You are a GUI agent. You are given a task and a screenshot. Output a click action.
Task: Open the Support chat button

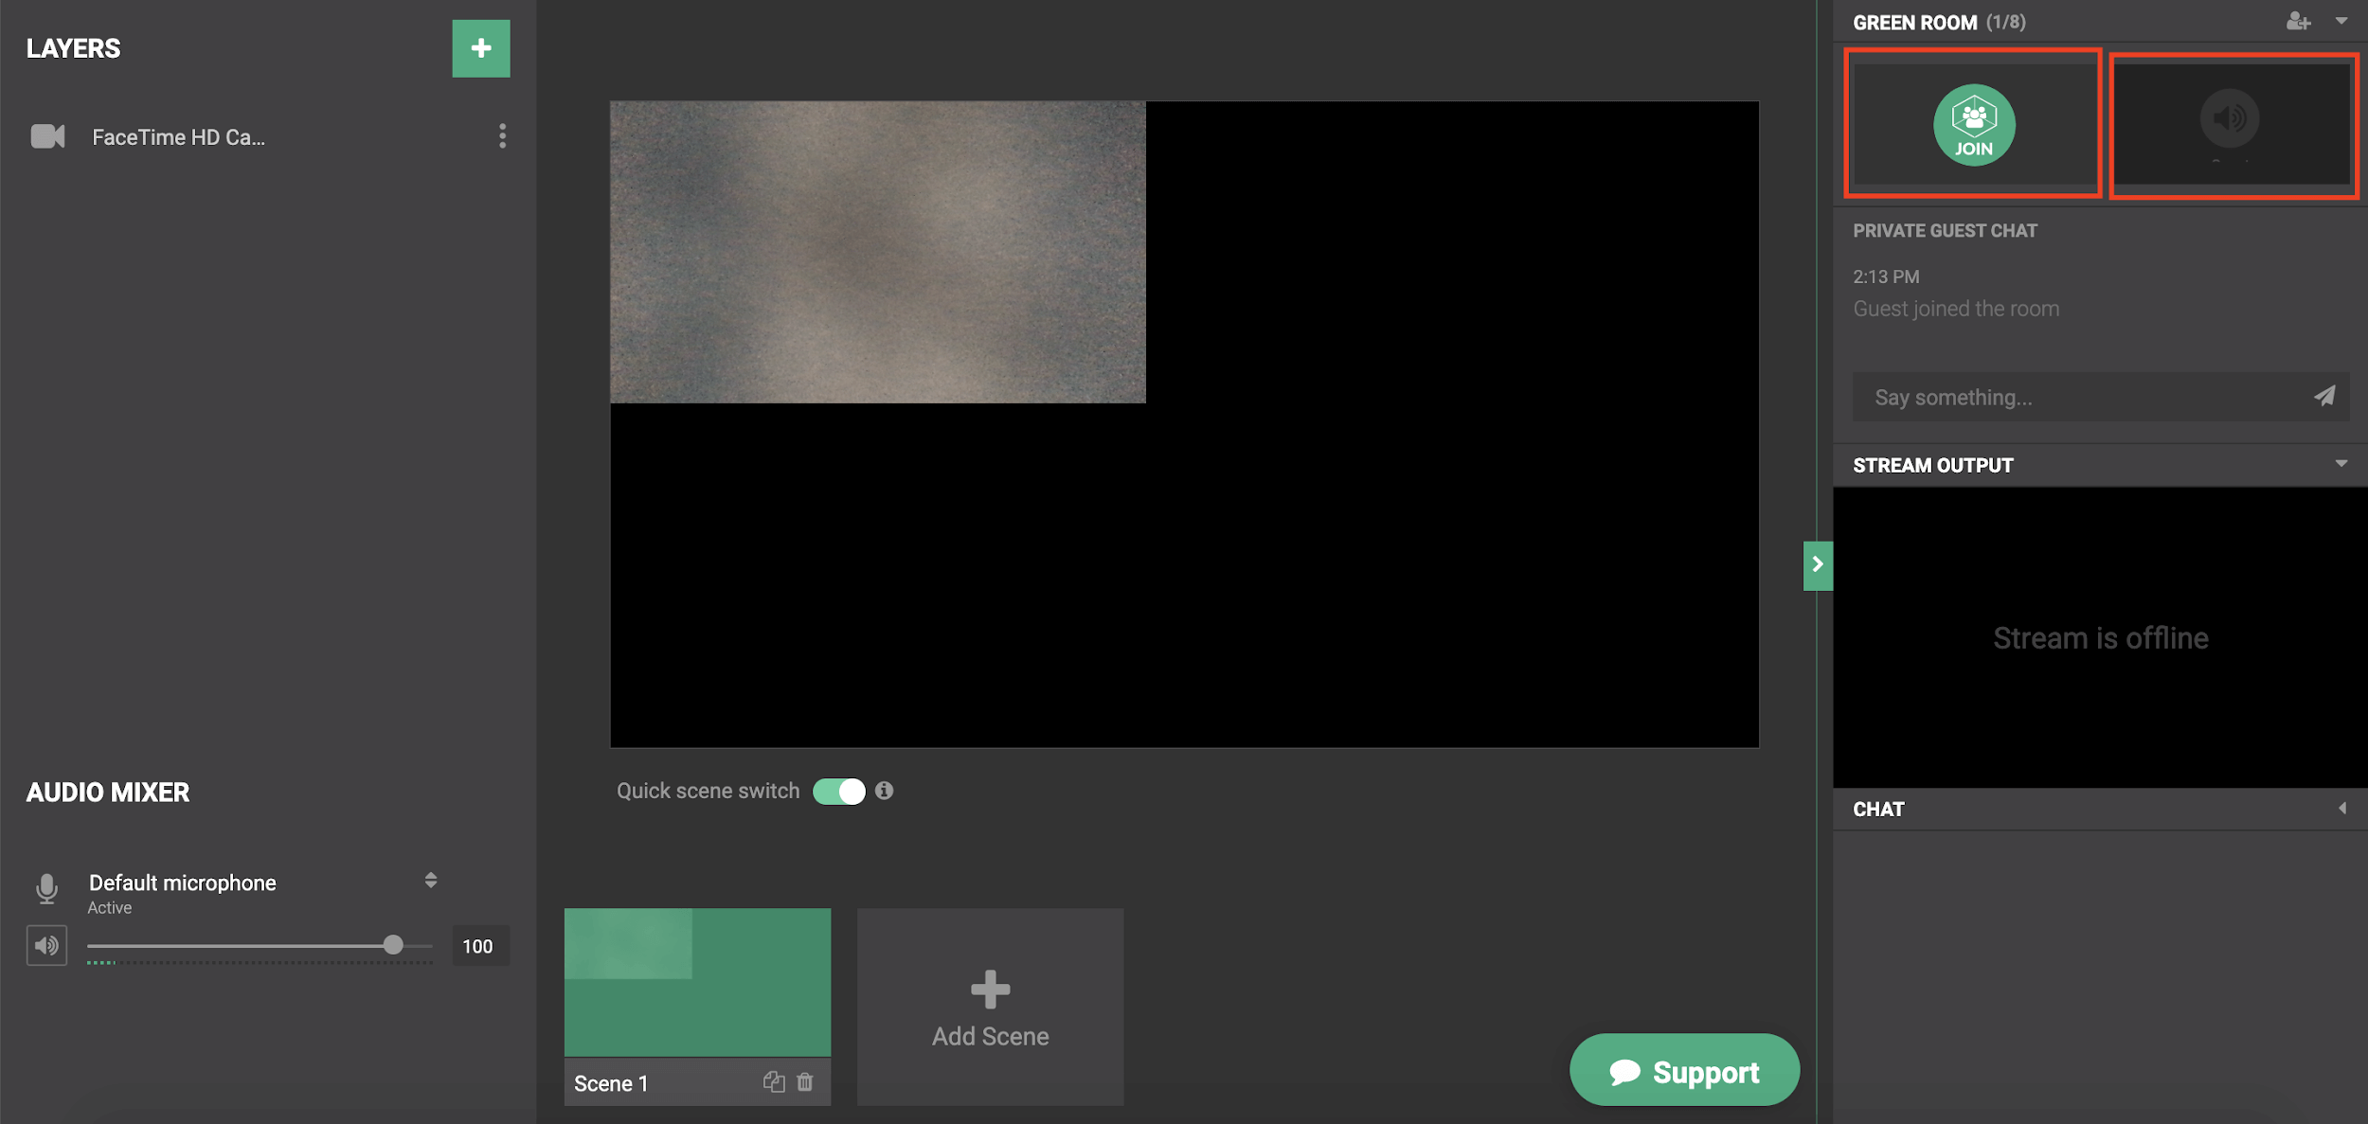pyautogui.click(x=1684, y=1071)
